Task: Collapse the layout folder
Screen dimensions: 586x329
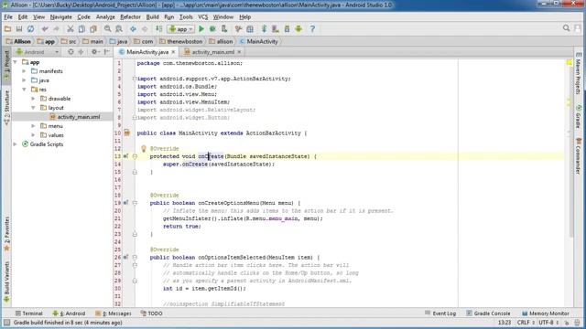Action: click(33, 108)
